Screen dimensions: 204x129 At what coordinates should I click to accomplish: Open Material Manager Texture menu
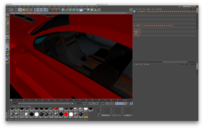(x=29, y=106)
